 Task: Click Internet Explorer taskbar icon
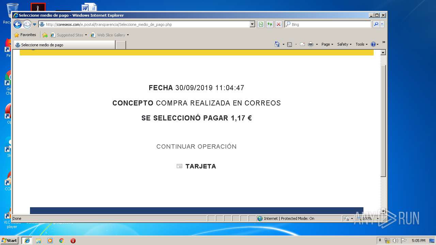[27, 241]
